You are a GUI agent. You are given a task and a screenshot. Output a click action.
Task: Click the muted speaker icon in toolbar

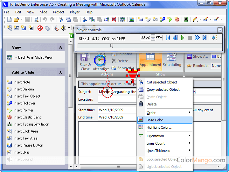[x=56, y=28]
